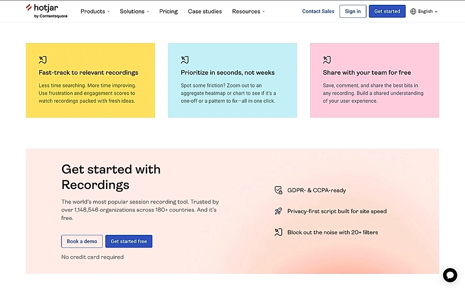465x290 pixels.
Task: Click the recording icon on the pink card
Action: click(x=327, y=60)
